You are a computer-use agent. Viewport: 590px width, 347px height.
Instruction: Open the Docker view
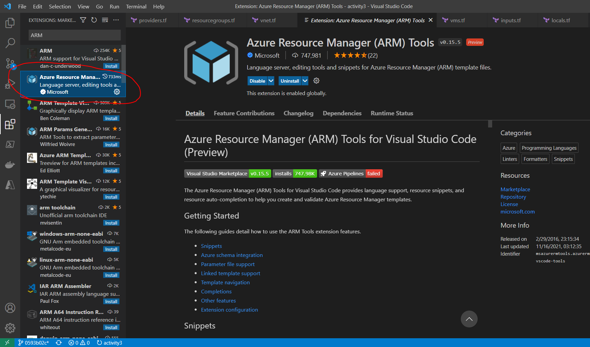coord(10,165)
